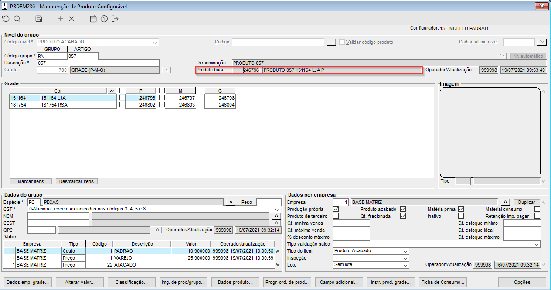The height and width of the screenshot is (290, 551).
Task: Toggle Qt. fracionada checkbox
Action: 403,216
